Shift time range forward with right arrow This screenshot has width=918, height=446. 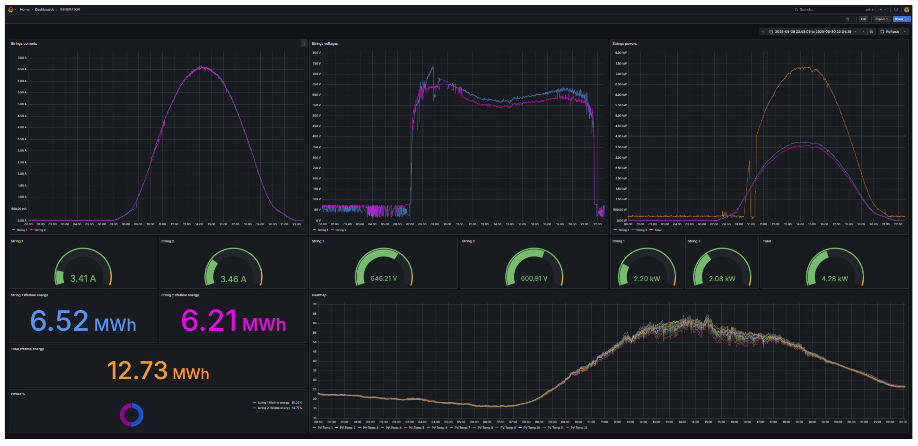tap(863, 32)
